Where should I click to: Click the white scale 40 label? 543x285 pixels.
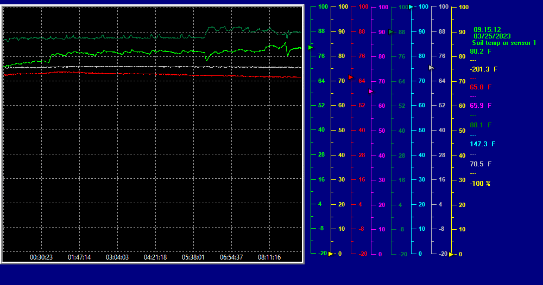tap(442, 130)
